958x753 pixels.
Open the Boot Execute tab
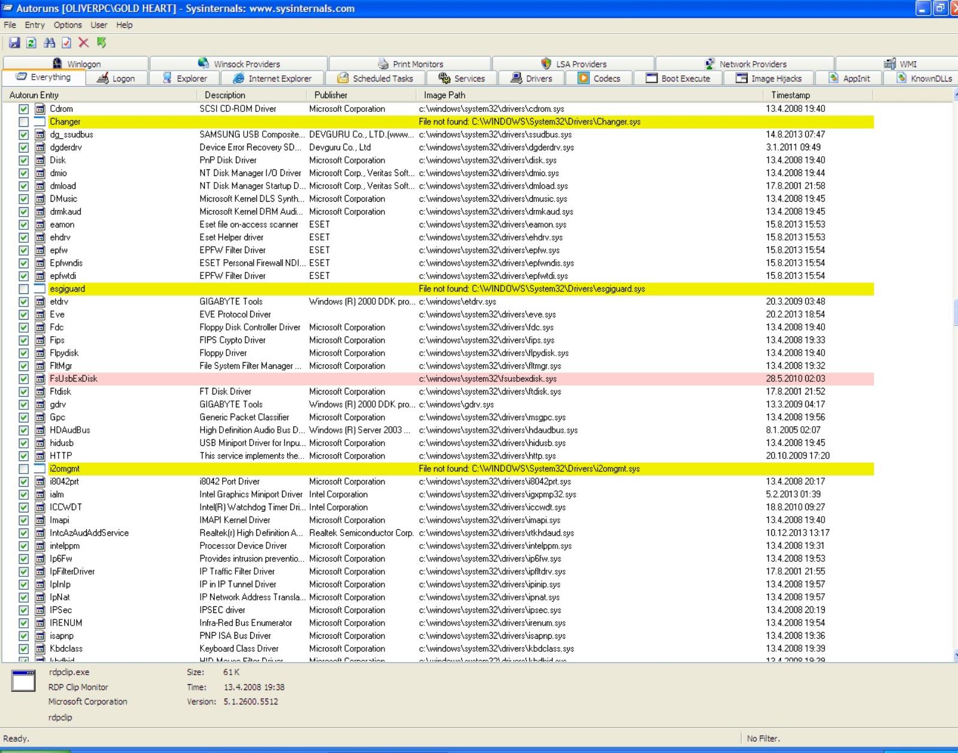pos(678,78)
